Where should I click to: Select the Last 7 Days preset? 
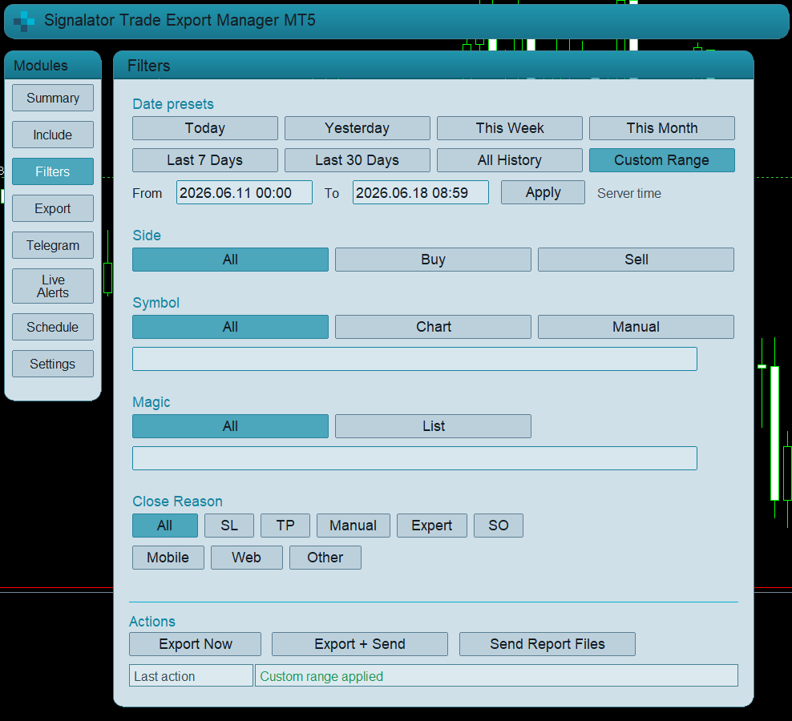[205, 160]
